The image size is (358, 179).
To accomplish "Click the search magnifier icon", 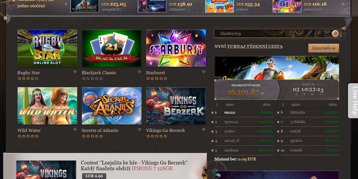I will (x=335, y=33).
